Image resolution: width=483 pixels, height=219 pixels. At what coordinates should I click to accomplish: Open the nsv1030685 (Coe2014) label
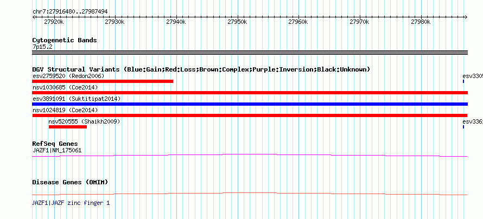click(65, 87)
